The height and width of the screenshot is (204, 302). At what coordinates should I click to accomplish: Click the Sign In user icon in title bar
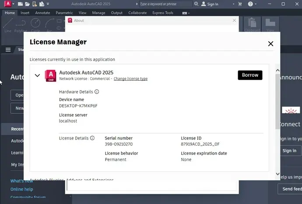pos(204,4)
